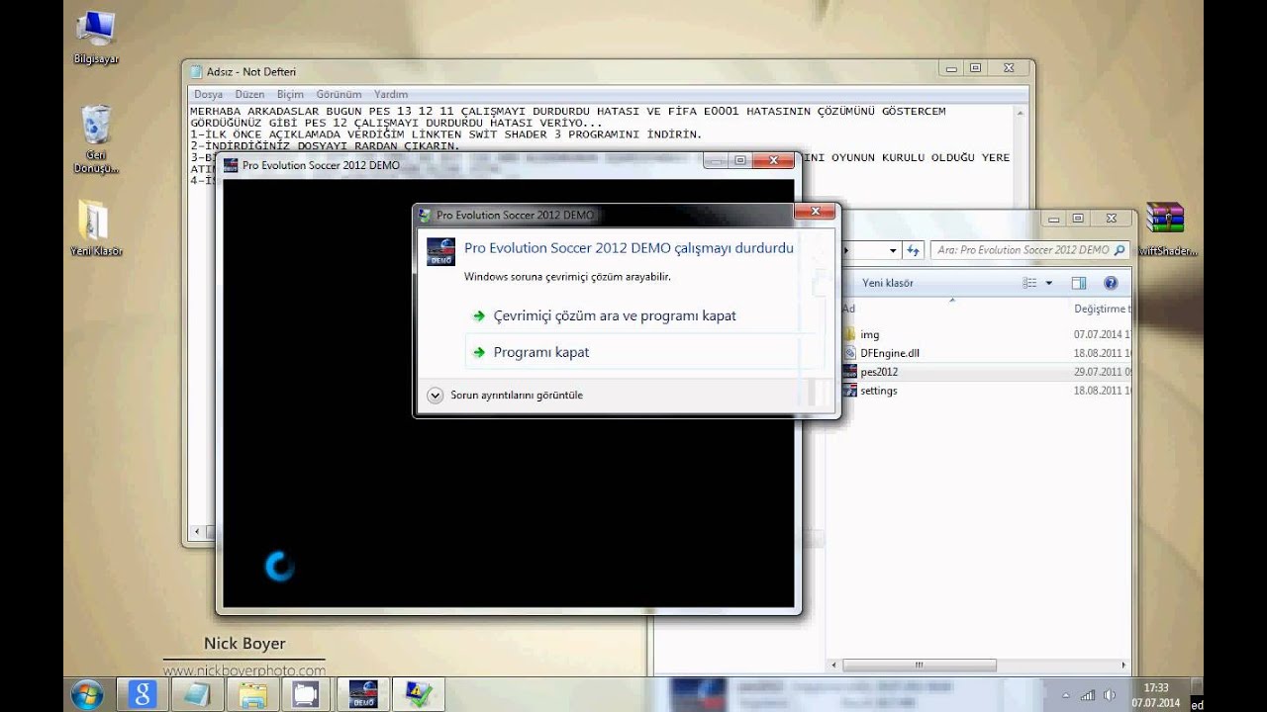Click the Explorer scrollbar right arrow
This screenshot has height=712, width=1267.
(1123, 666)
